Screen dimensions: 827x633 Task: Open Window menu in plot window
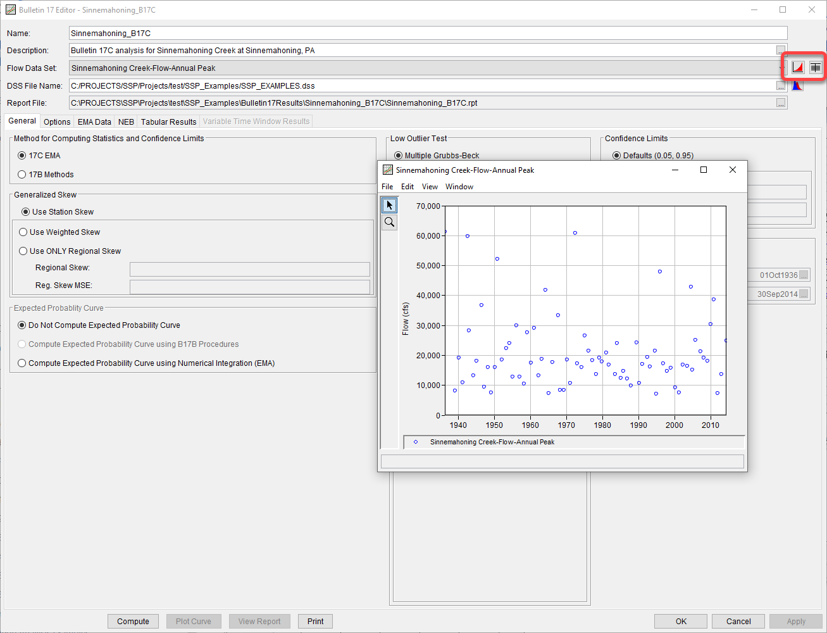[x=459, y=187]
